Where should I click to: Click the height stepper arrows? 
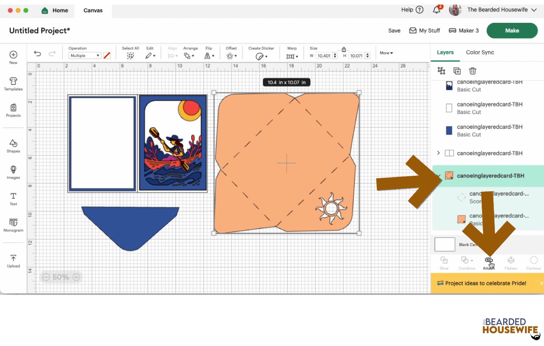point(368,56)
